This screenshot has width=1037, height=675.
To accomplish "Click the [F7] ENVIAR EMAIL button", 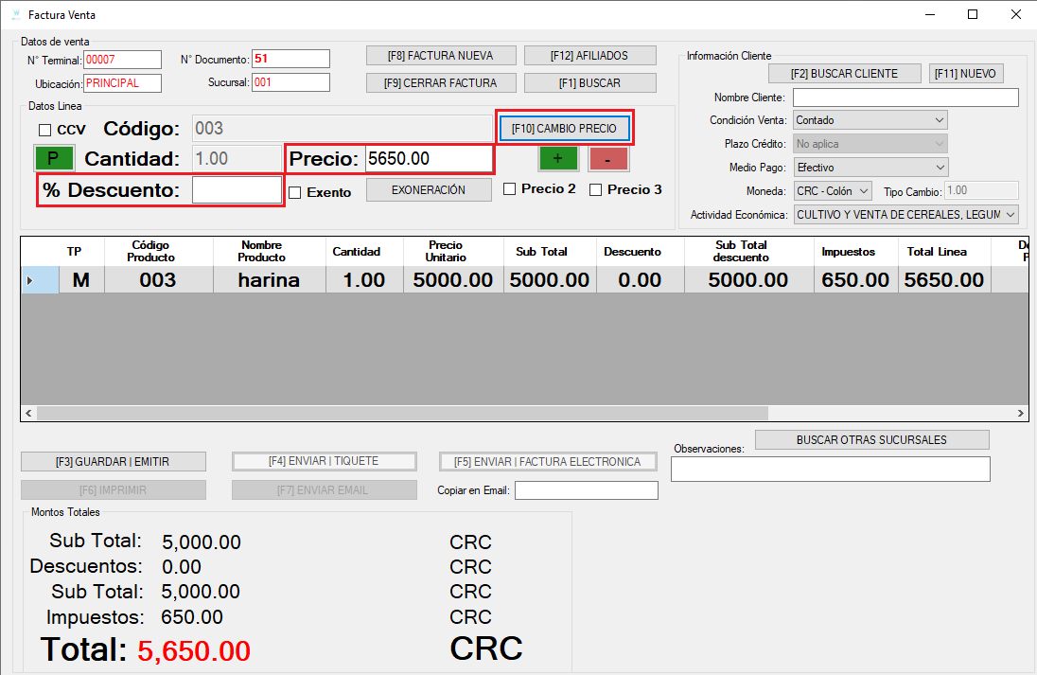I will (x=324, y=489).
